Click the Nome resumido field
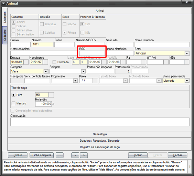The image size is (194, 176). 162,44
